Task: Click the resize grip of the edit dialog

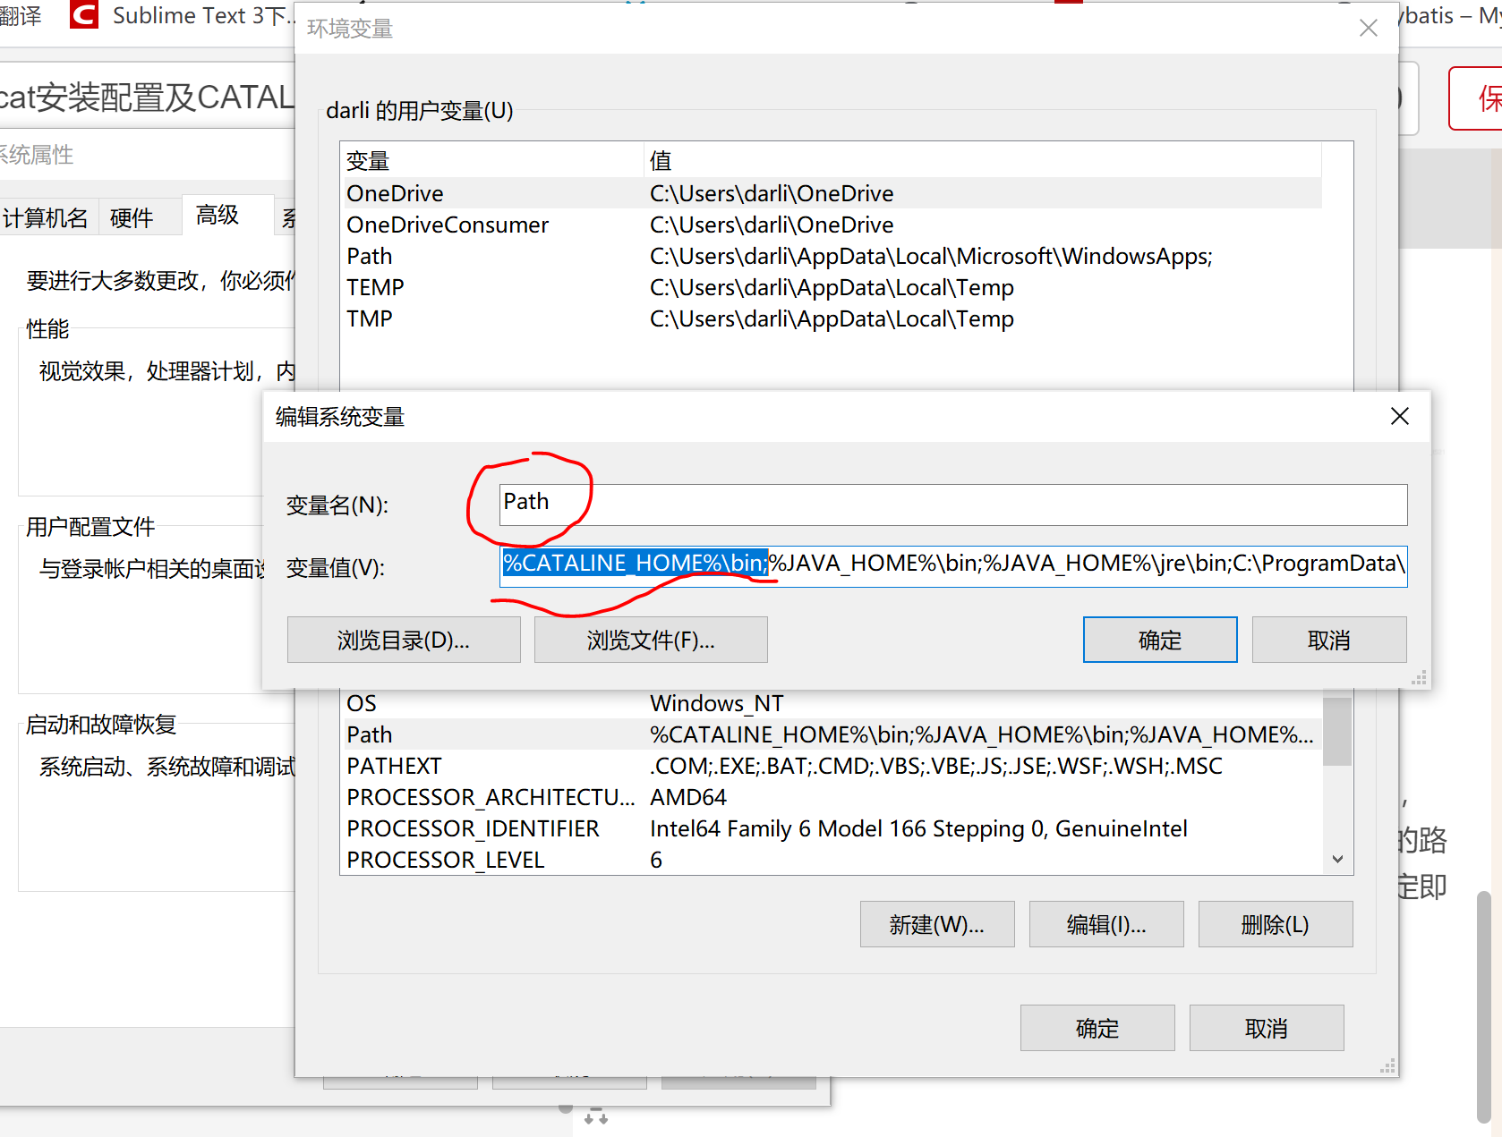Action: 1418,677
